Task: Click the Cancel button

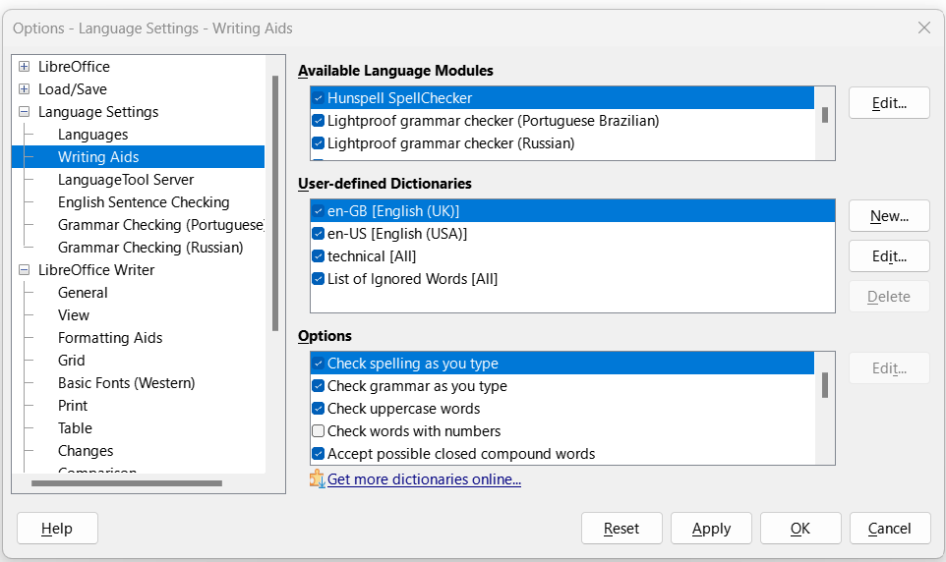Action: [890, 529]
